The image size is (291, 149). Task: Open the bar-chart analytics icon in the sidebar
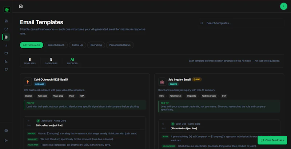pyautogui.click(x=6, y=45)
